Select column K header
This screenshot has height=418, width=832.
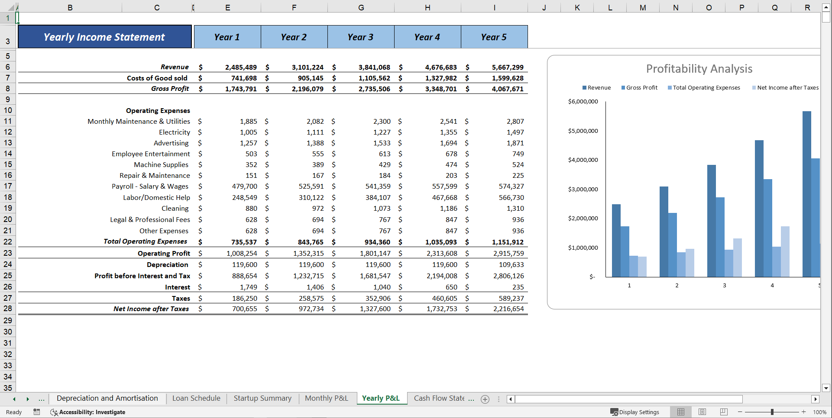(x=577, y=7)
